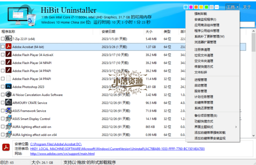
Task: Select the ARMOURY CRATE Service checkbox
Action: (x=2, y=102)
